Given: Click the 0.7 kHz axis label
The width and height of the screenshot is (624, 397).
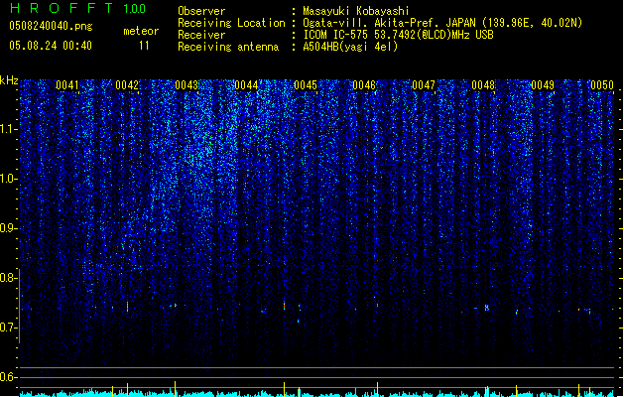Looking at the screenshot, I should [8, 328].
